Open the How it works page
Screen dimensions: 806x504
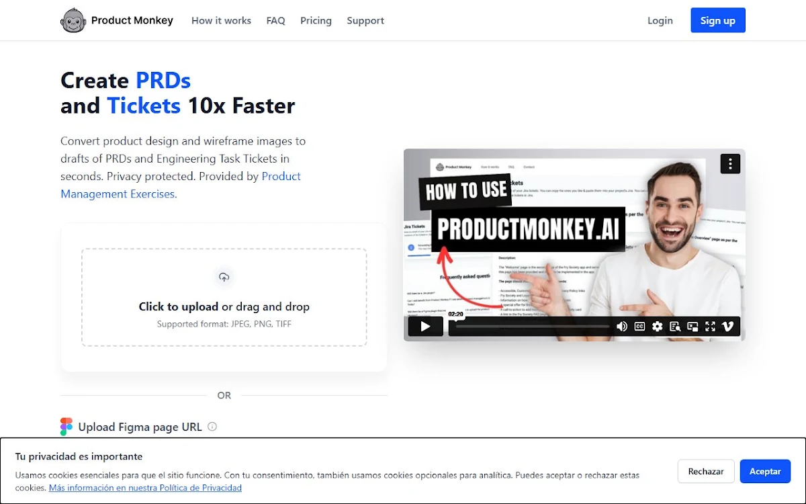(221, 21)
